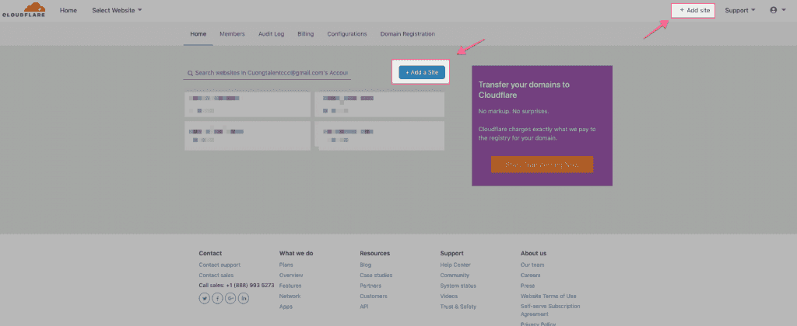
Task: Open Cloudflare's Facebook page icon
Action: [218, 299]
